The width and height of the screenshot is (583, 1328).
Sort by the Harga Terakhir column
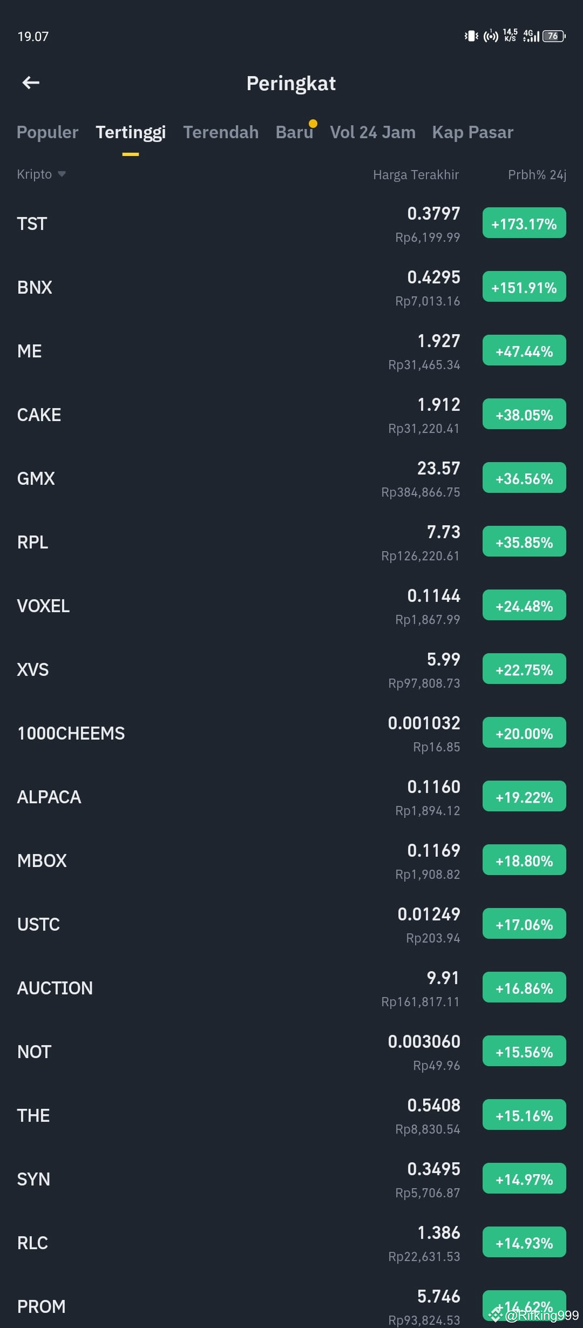click(416, 174)
